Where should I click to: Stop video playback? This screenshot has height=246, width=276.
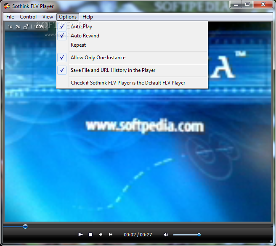click(x=90, y=235)
